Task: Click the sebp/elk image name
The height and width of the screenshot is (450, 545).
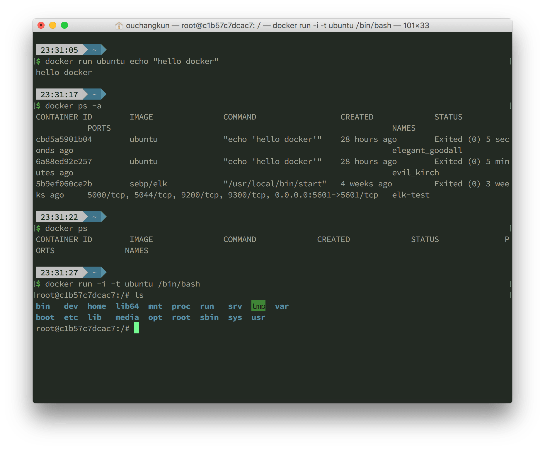Action: [x=148, y=184]
